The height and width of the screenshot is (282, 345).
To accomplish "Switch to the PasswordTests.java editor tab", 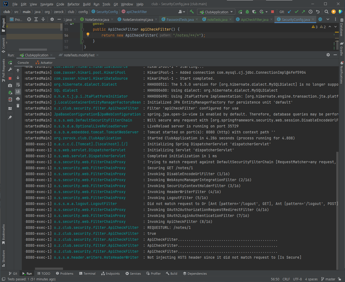I will [180, 20].
